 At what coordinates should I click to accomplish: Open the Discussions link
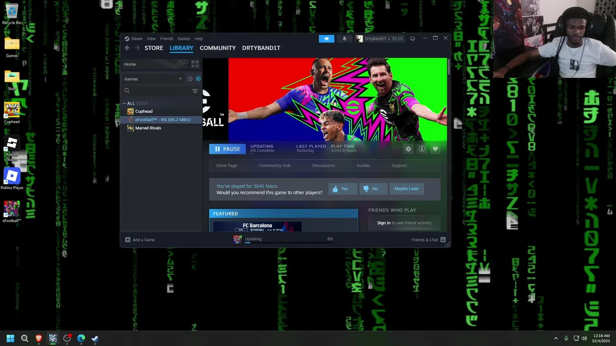point(323,165)
